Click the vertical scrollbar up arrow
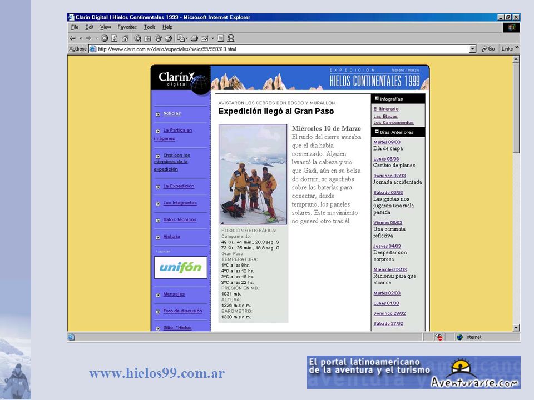 (x=516, y=59)
